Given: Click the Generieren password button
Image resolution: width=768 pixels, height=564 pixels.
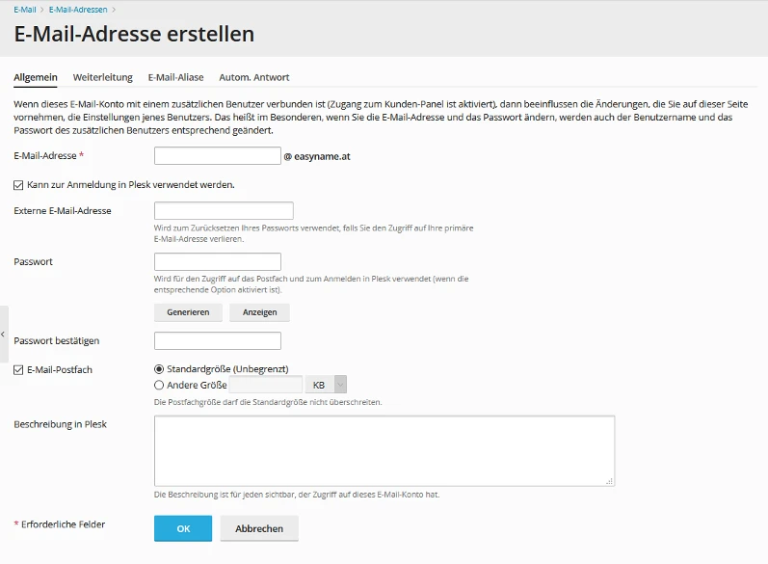Looking at the screenshot, I should [188, 312].
